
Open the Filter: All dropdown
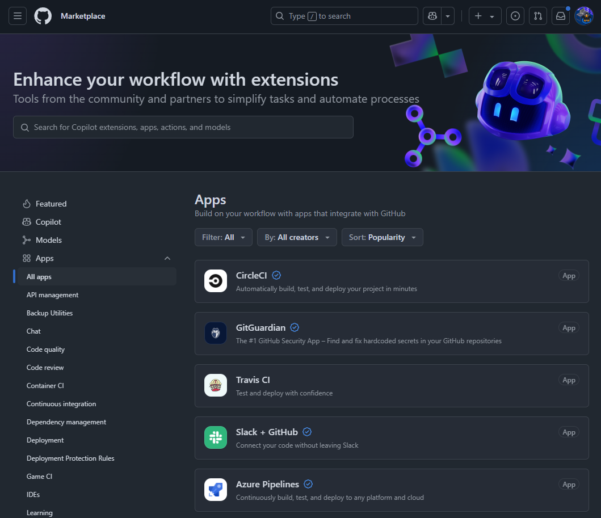224,237
